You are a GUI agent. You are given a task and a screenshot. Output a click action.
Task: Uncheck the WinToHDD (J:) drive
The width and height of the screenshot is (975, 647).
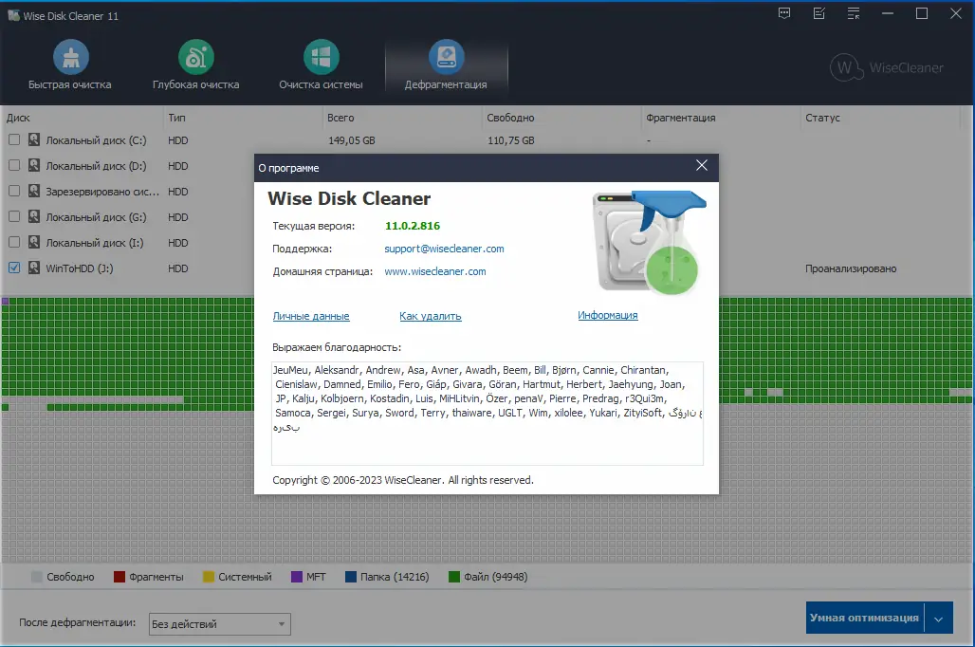(x=13, y=268)
